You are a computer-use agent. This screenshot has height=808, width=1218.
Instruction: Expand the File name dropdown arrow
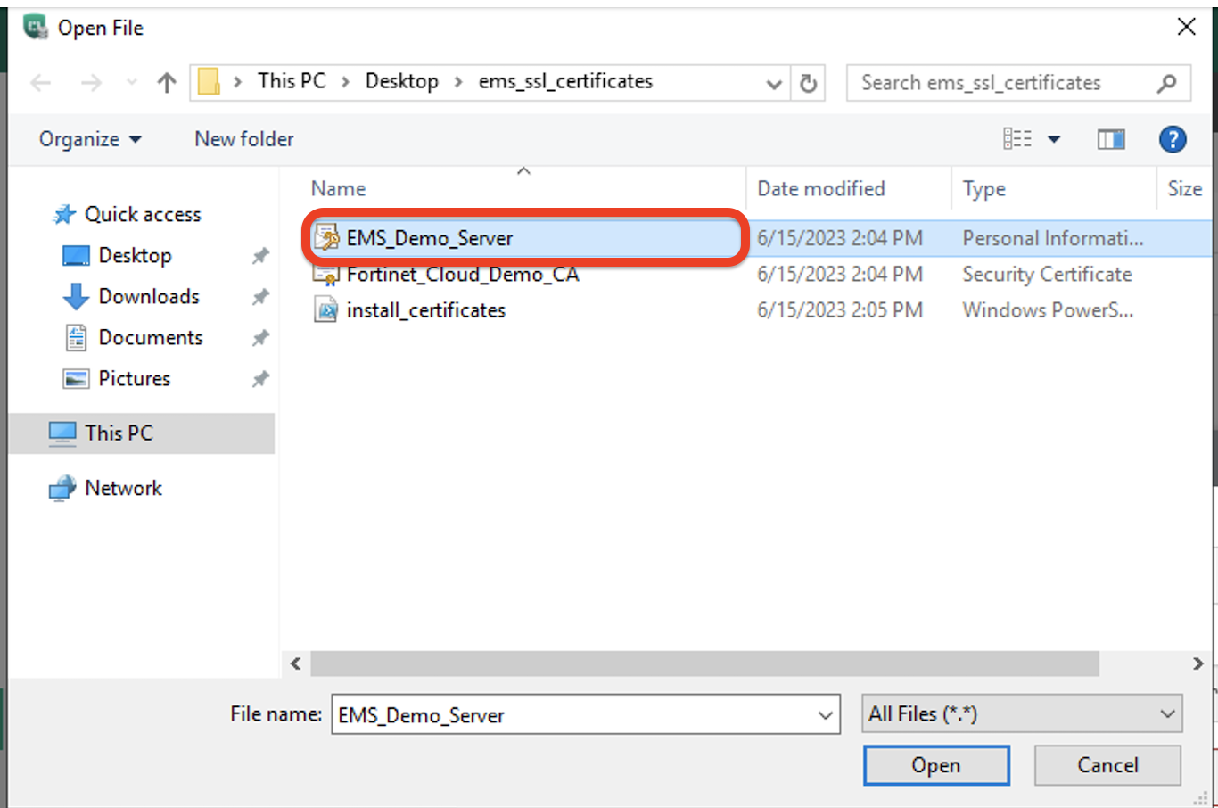826,714
